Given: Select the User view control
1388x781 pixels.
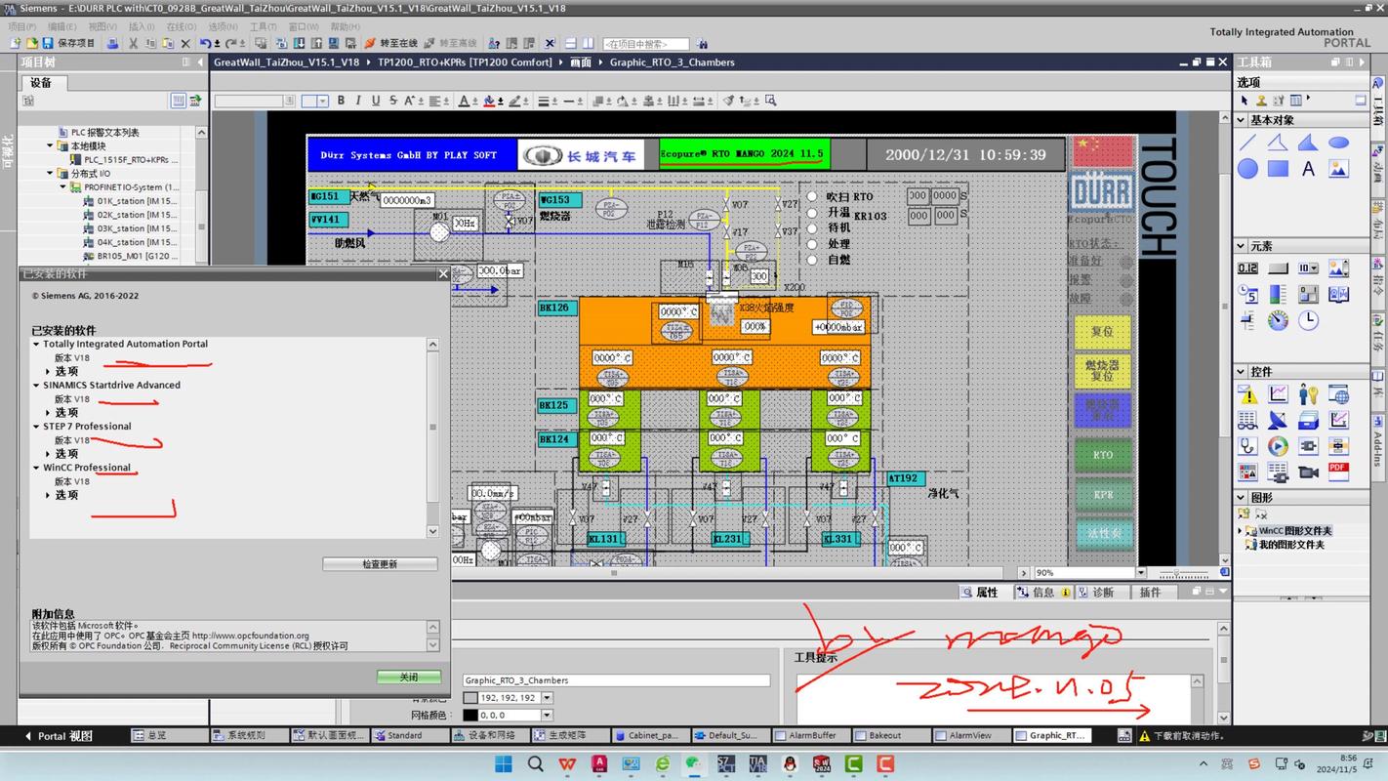Looking at the screenshot, I should (1308, 394).
